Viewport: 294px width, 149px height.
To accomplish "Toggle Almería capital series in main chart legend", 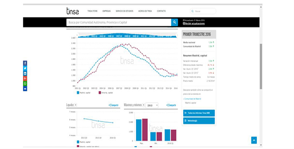I will [105, 93].
